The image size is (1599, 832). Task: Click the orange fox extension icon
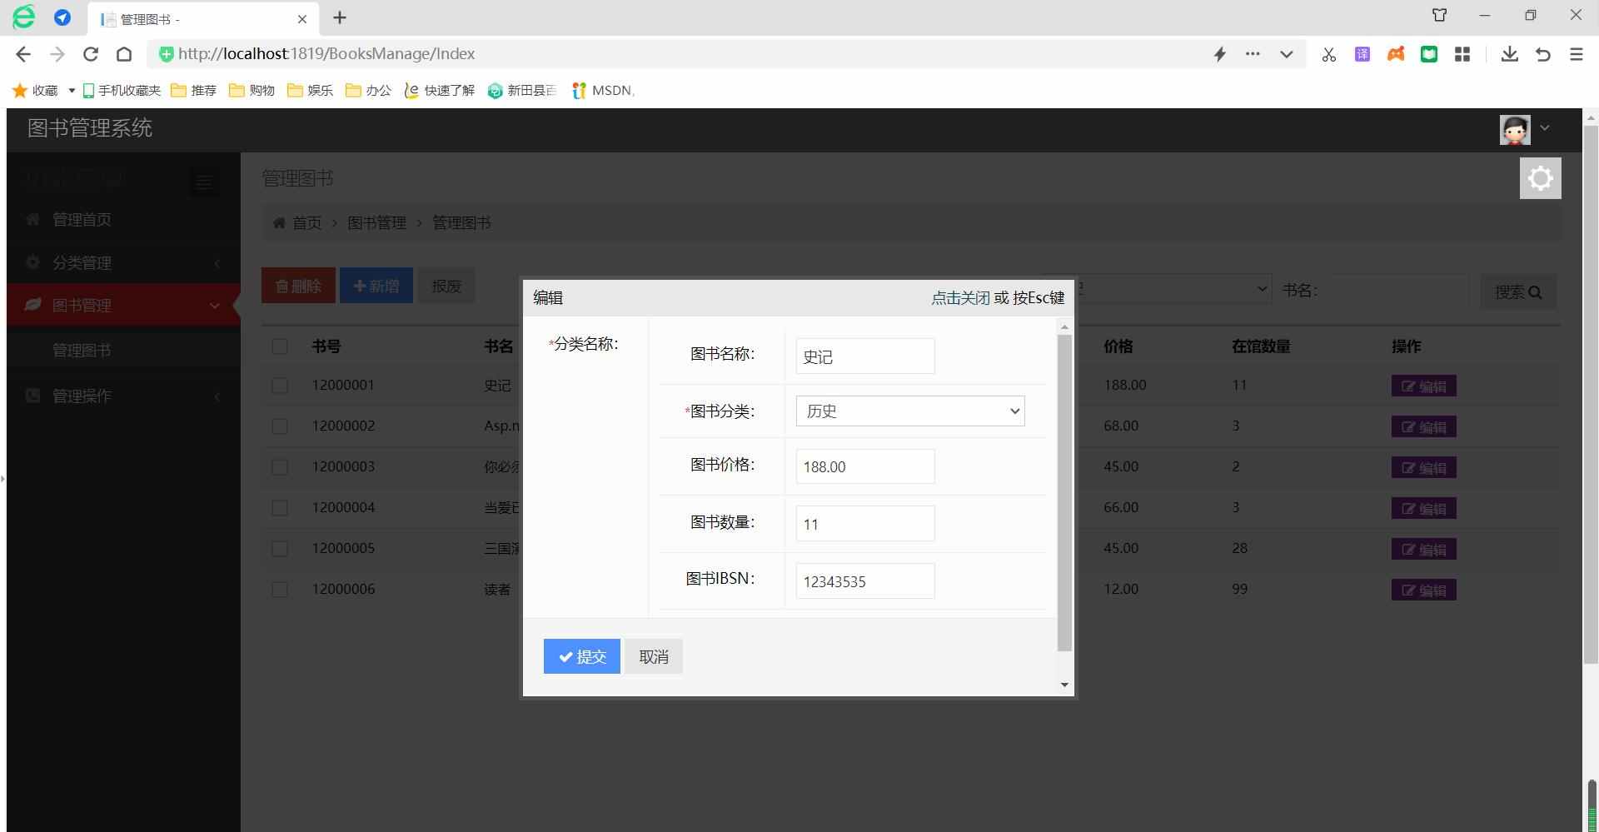(x=1396, y=54)
